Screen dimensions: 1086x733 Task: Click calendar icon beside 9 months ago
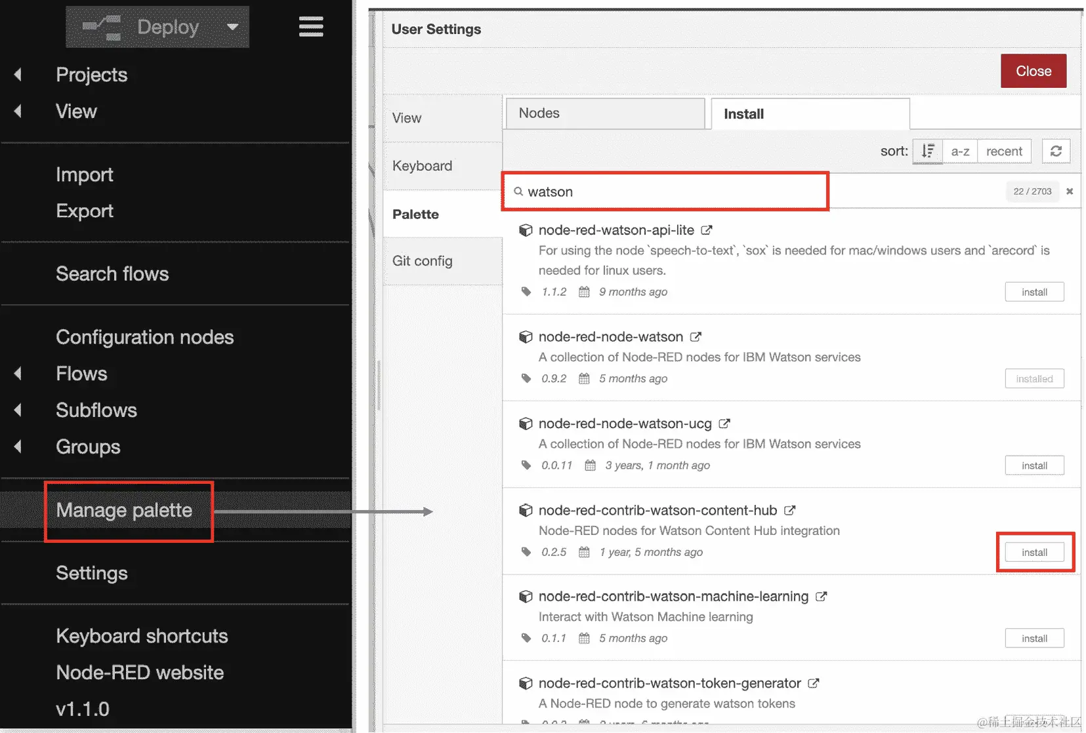584,292
